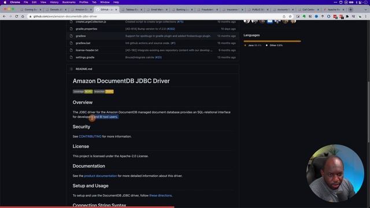Click the Languages progress bar
This screenshot has height=208, width=370.
point(272,41)
